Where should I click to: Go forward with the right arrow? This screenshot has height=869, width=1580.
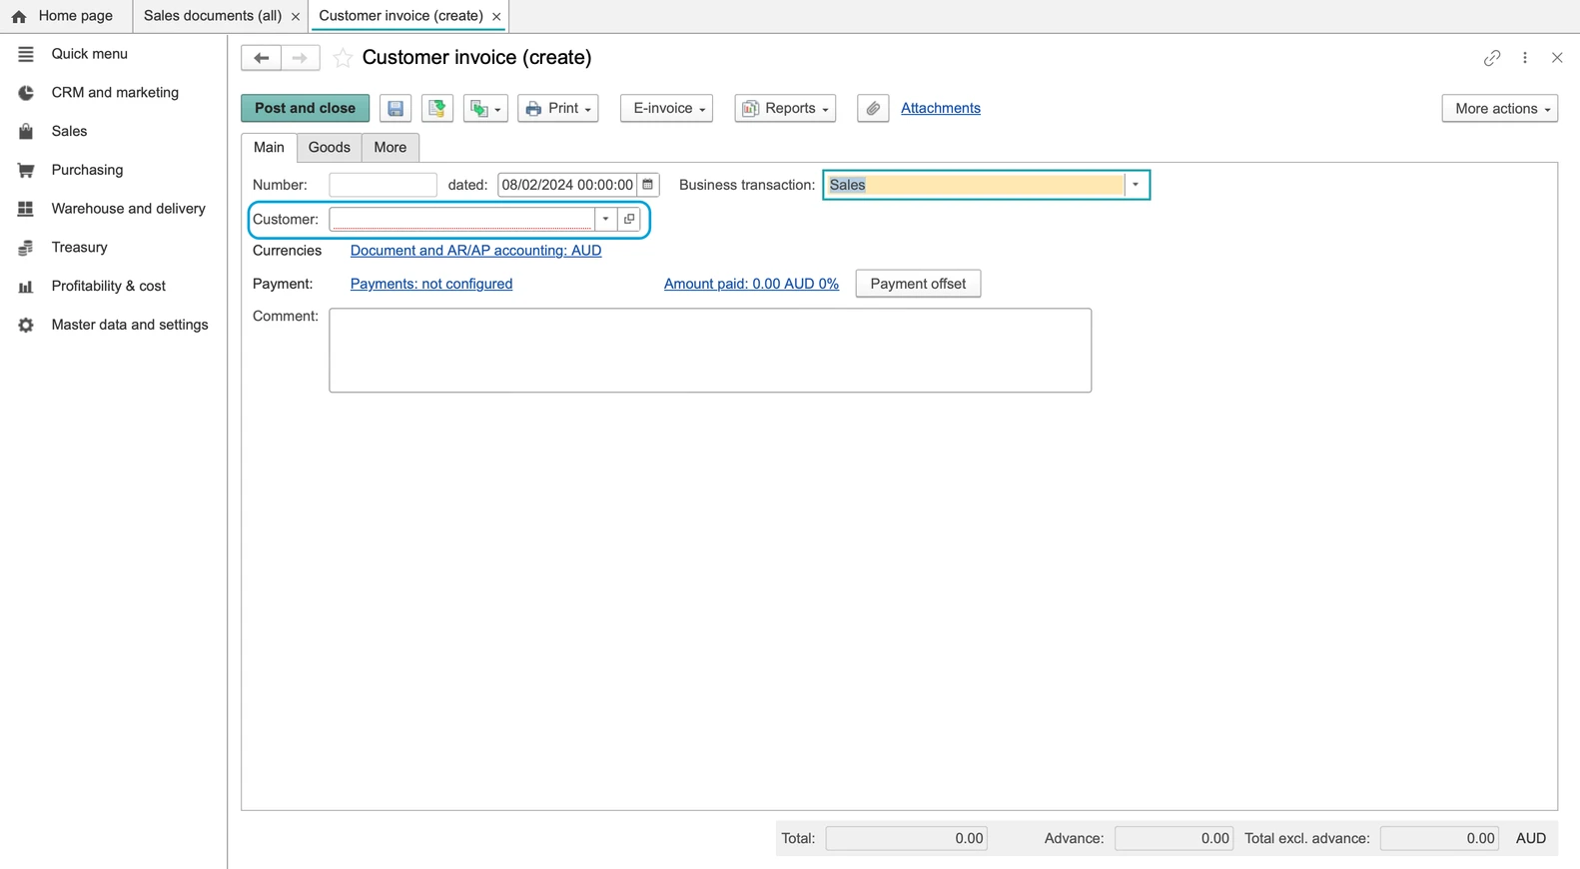(x=300, y=58)
